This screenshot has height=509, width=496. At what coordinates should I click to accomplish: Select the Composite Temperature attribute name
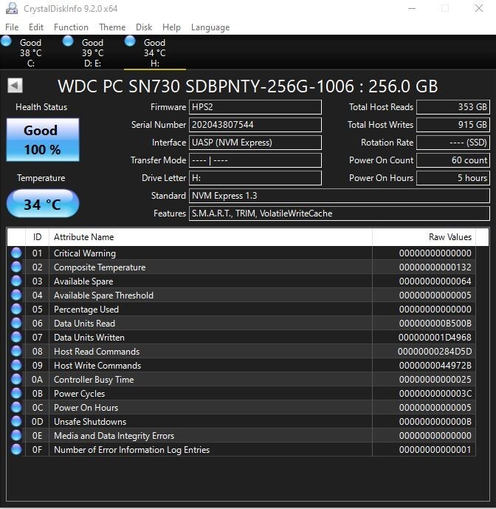(x=100, y=267)
